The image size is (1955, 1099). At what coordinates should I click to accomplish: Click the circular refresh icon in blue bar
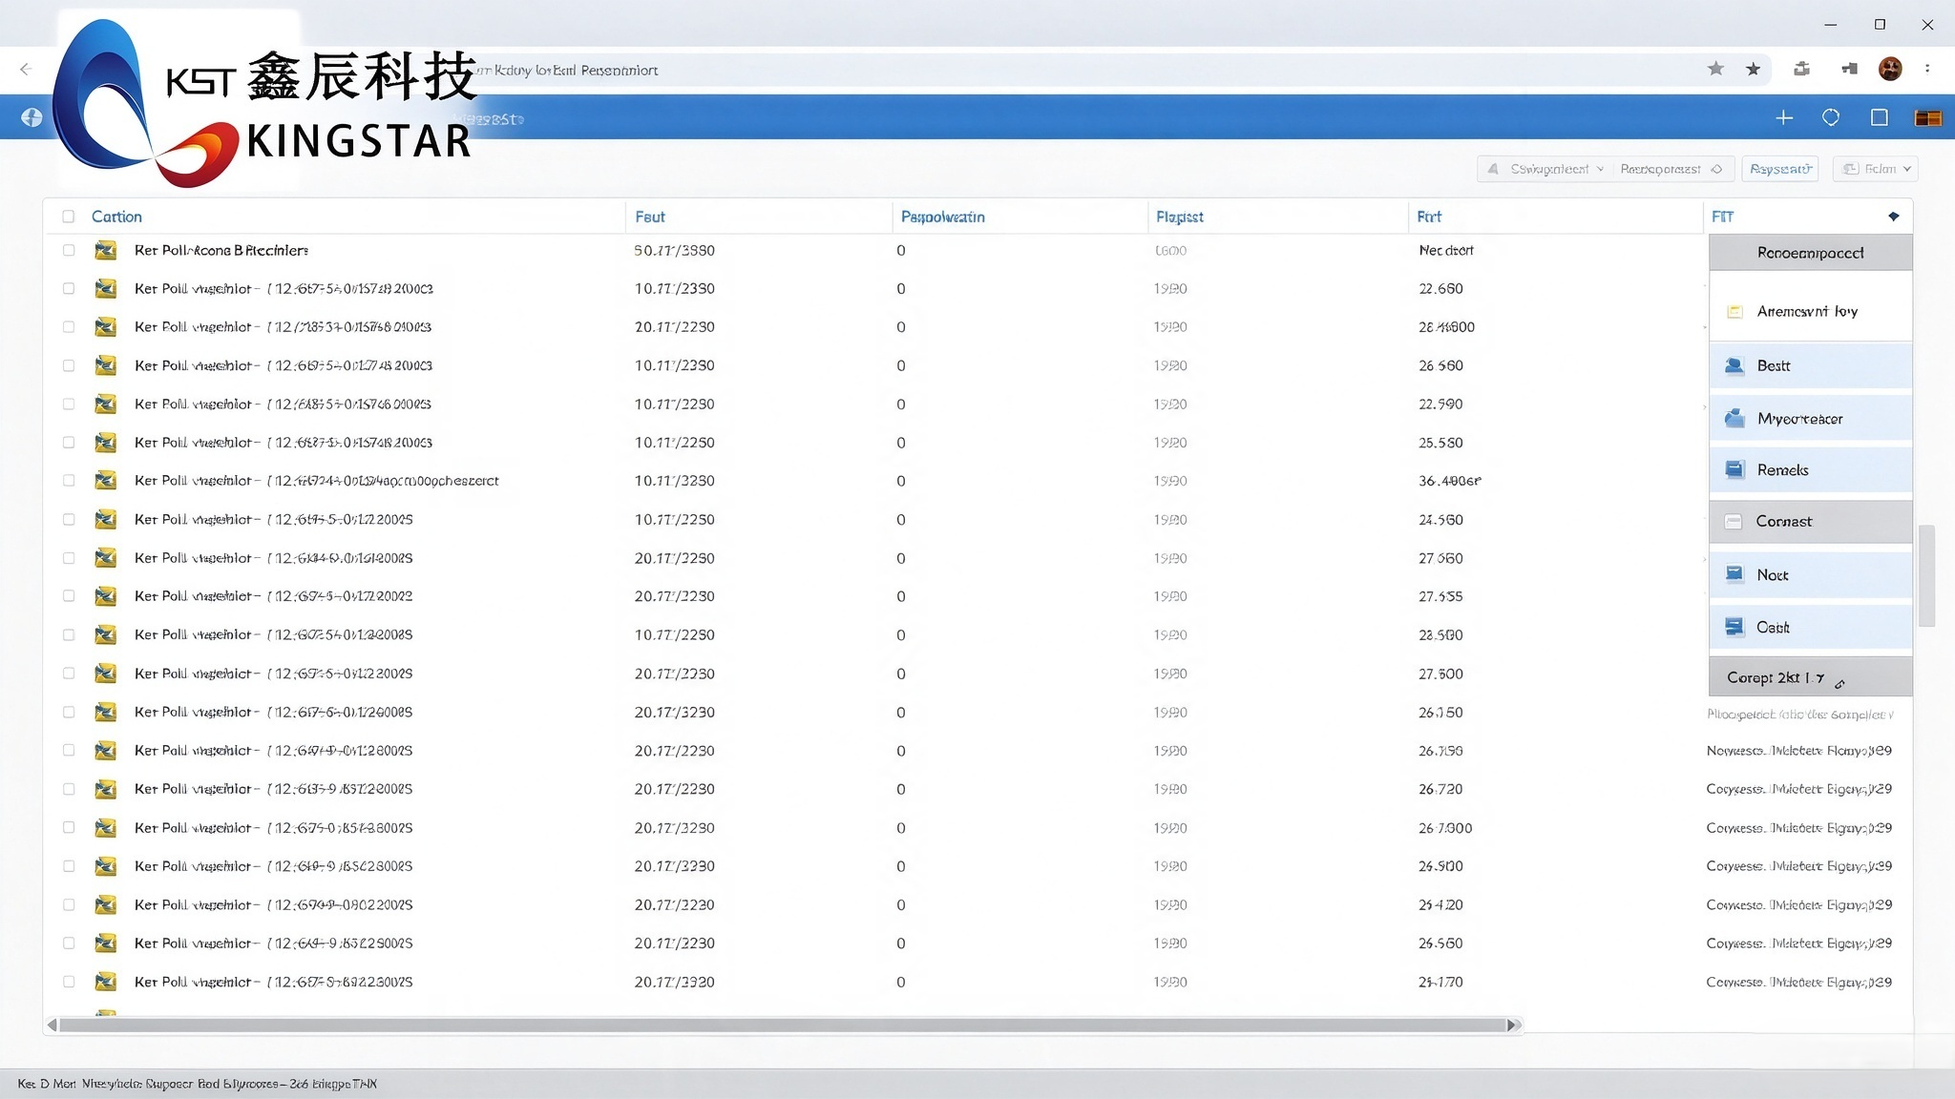(1831, 117)
